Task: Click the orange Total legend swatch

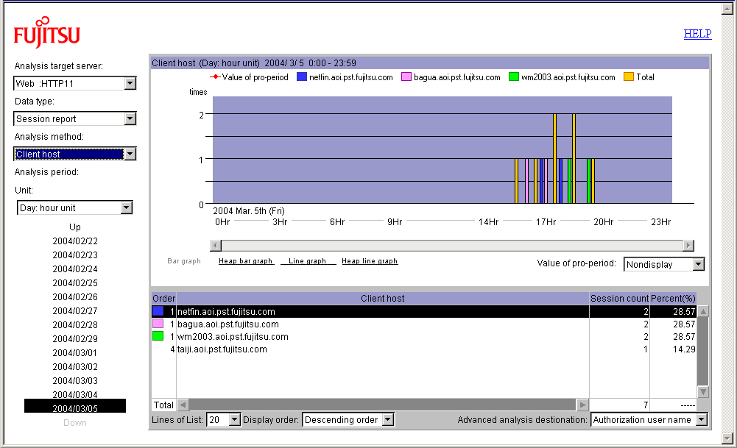Action: point(629,77)
